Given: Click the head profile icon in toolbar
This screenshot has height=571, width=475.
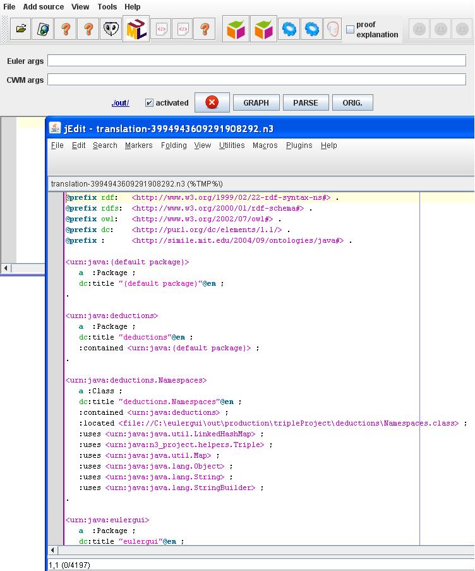Looking at the screenshot, I should point(332,29).
